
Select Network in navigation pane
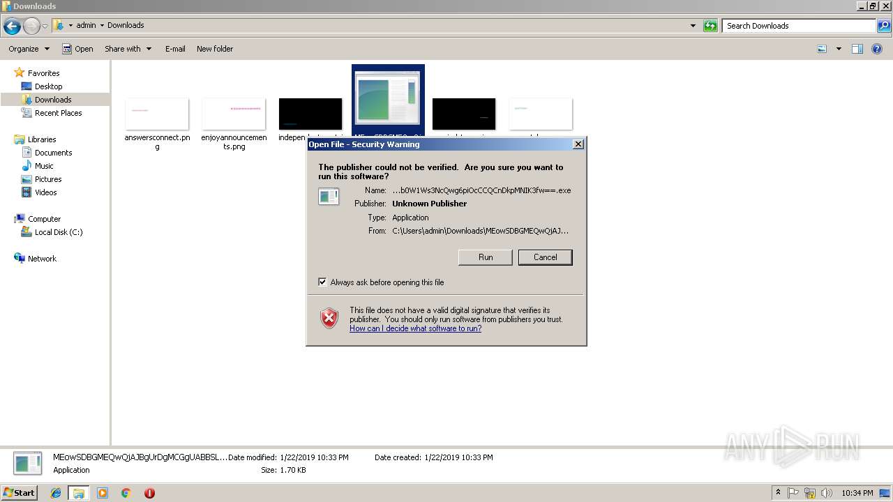click(x=42, y=259)
